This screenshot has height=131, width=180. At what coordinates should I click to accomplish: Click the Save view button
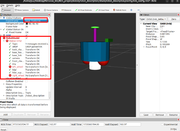click(x=146, y=115)
